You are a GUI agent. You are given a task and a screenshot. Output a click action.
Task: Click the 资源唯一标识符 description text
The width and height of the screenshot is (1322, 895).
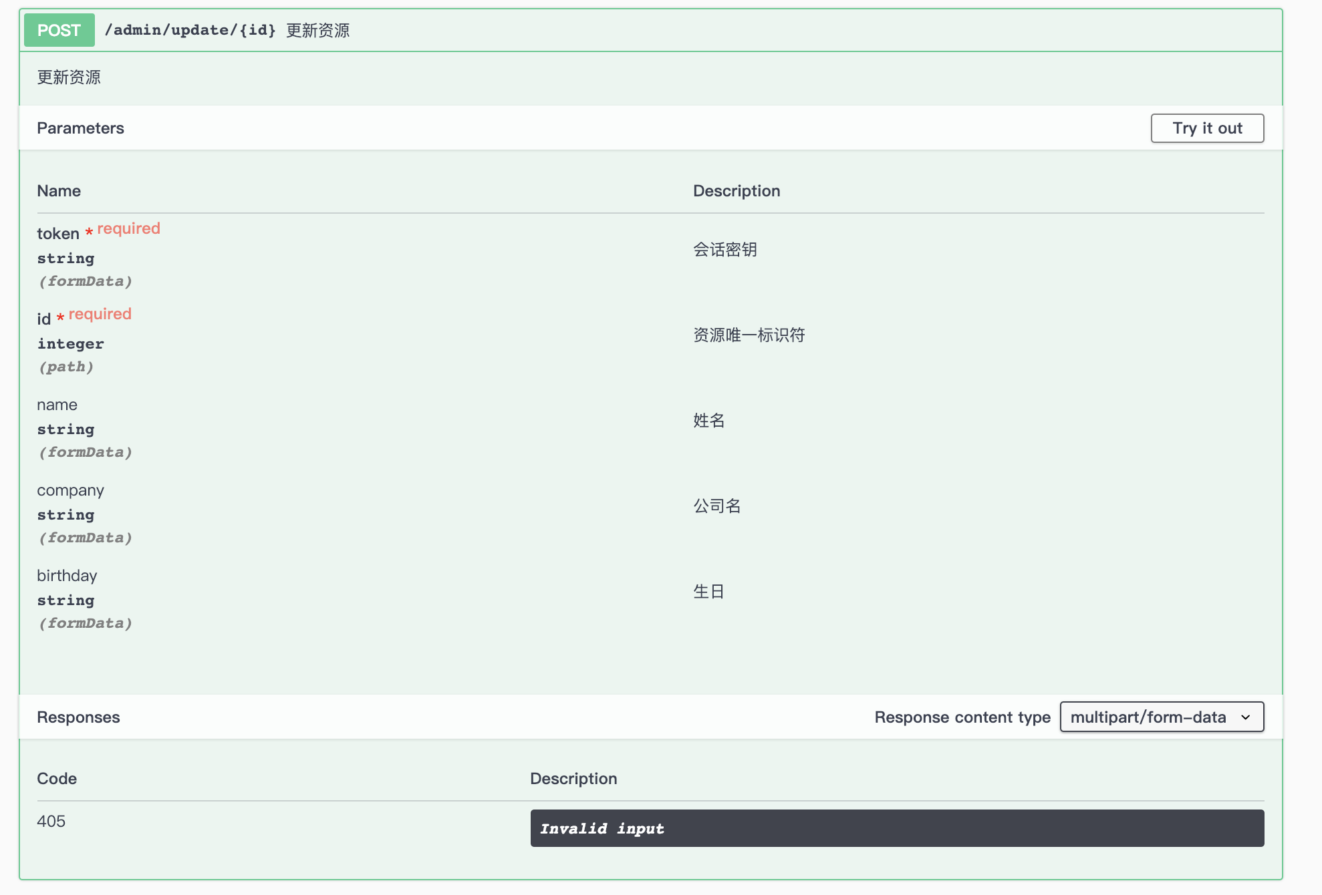(749, 335)
